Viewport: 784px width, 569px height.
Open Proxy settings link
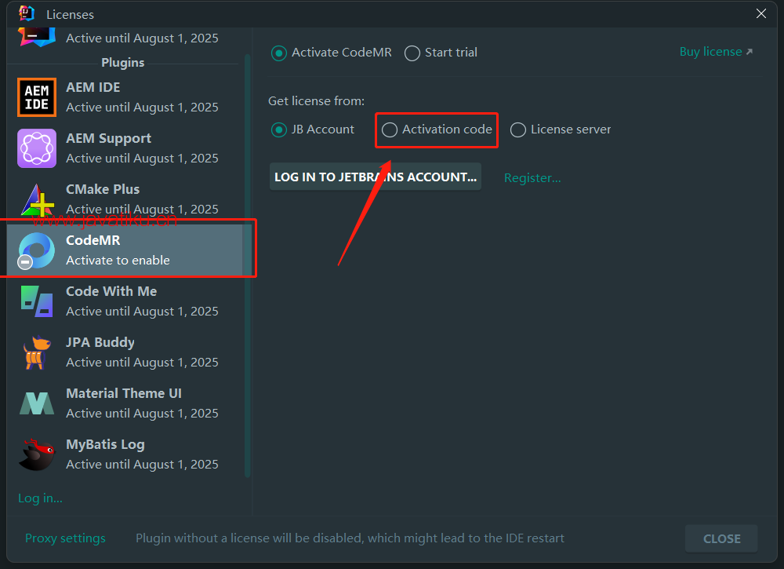point(65,538)
